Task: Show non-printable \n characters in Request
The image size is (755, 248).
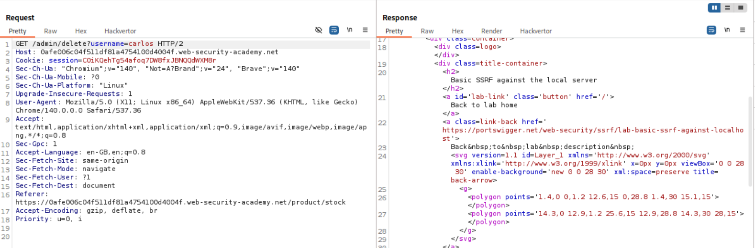Action: pyautogui.click(x=350, y=30)
